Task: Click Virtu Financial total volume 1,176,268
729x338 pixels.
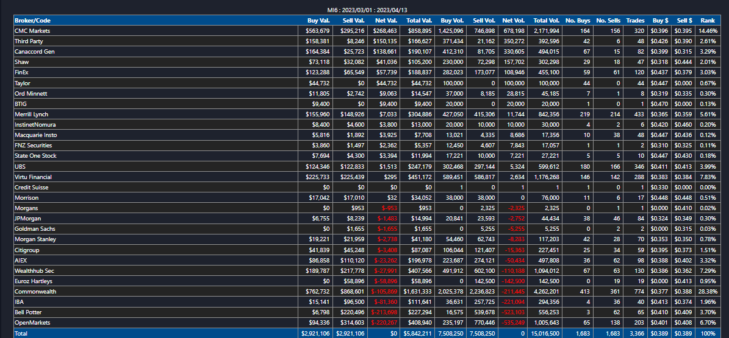Action: [x=546, y=177]
